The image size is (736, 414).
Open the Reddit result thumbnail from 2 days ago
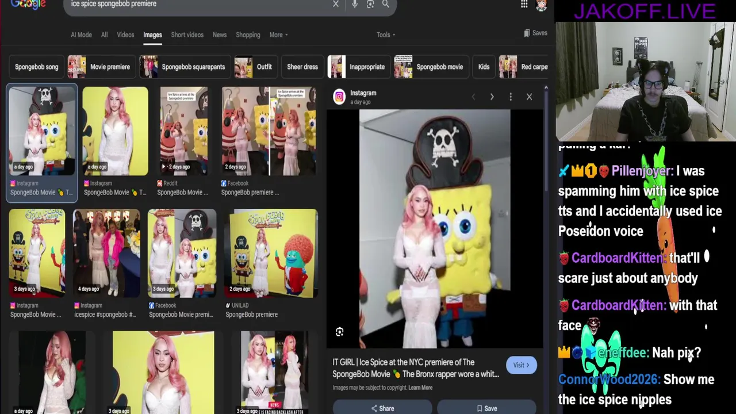click(x=183, y=131)
